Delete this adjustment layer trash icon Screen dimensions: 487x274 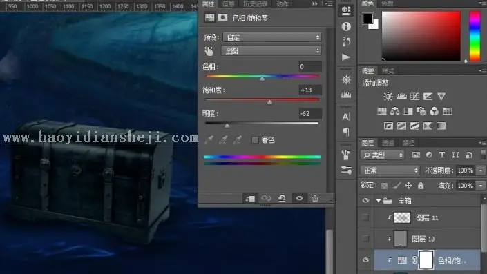(x=315, y=198)
